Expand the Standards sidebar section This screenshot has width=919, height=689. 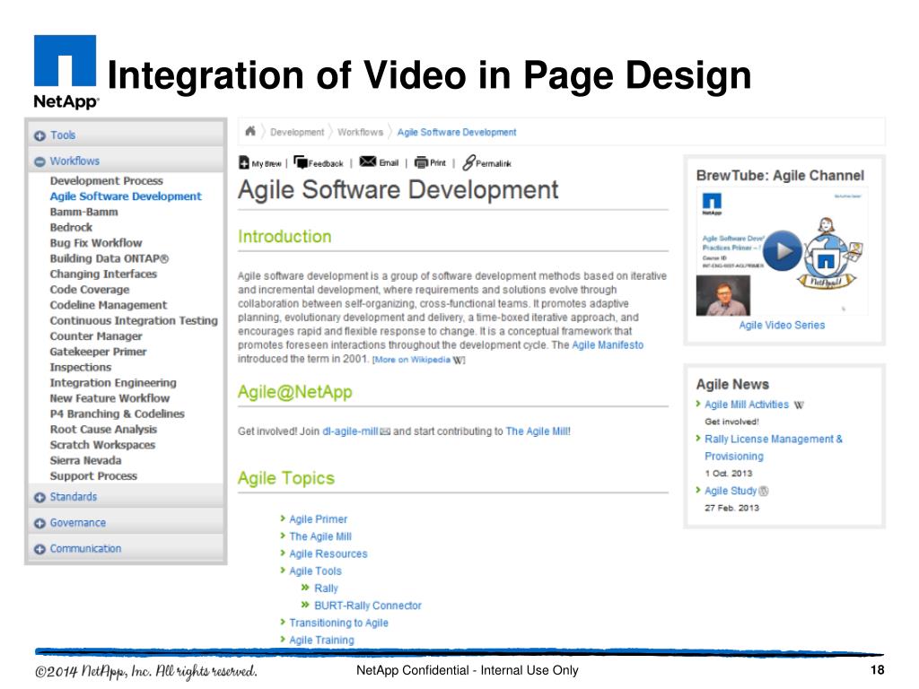(39, 497)
